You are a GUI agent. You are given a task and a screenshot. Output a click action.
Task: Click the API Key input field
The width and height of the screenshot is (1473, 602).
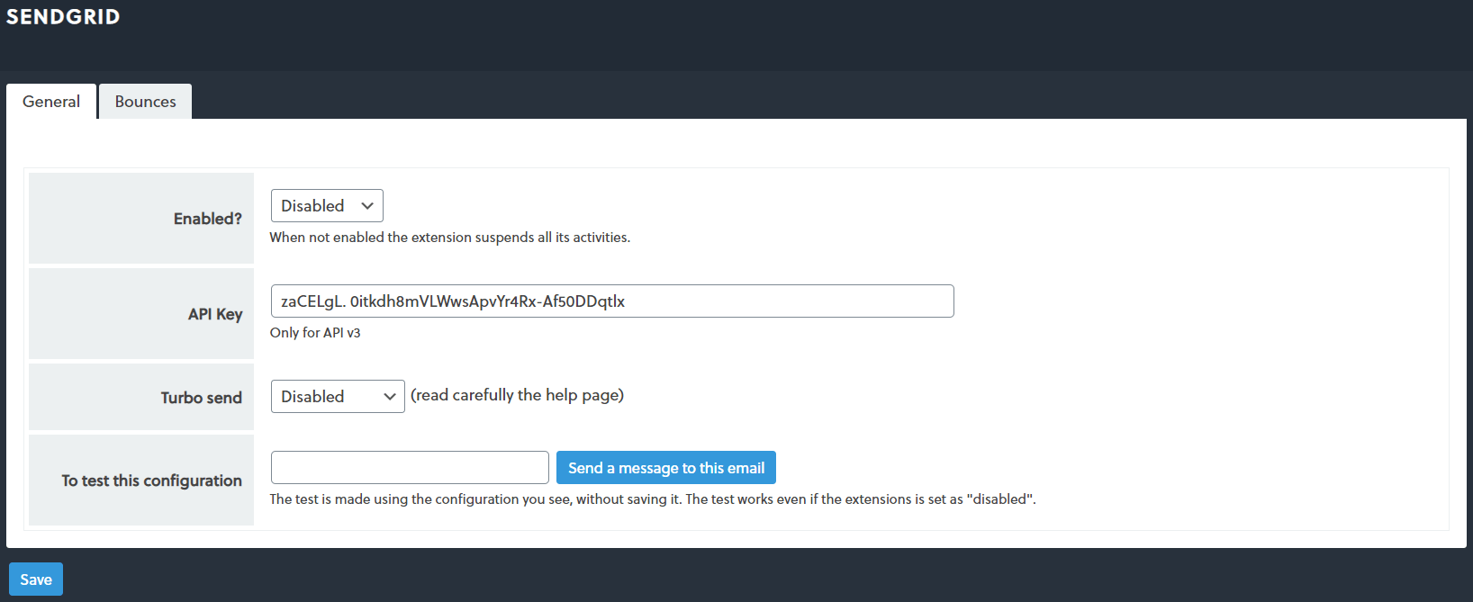(612, 301)
